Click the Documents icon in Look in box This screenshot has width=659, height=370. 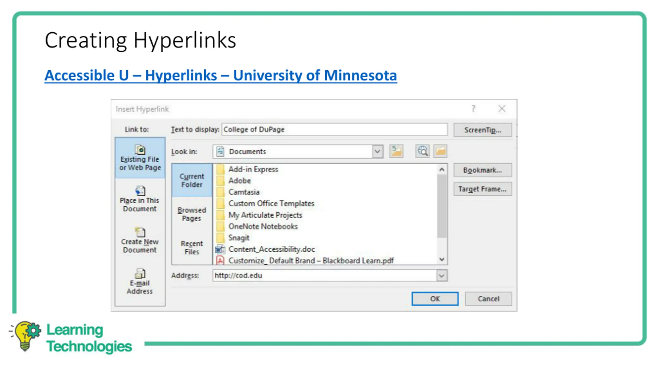220,152
